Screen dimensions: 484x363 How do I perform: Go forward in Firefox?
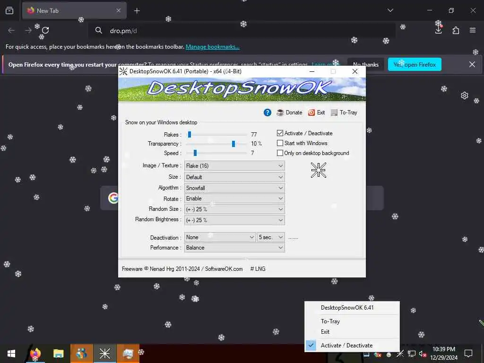tap(28, 30)
